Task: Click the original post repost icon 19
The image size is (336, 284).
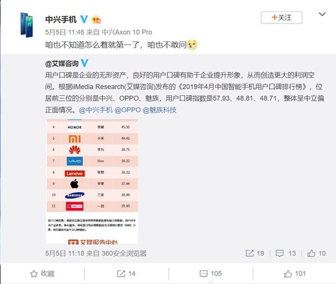Action: point(255,253)
